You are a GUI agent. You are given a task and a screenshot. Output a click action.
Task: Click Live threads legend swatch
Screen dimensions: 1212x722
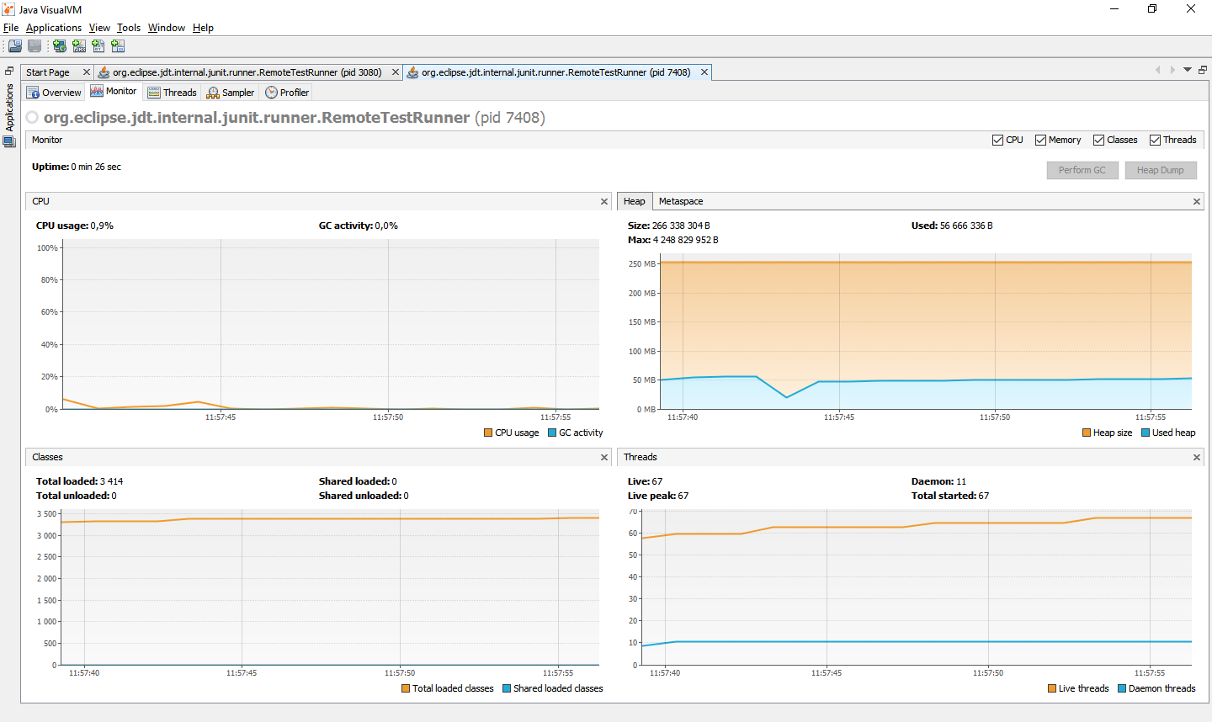point(1052,689)
